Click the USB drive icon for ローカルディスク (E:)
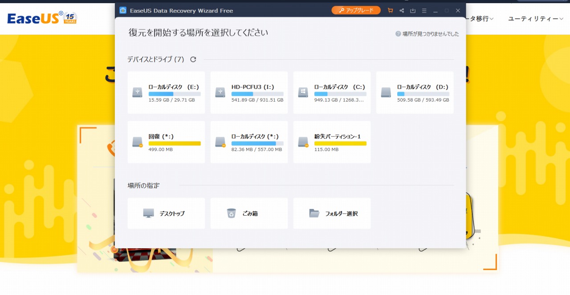The image size is (570, 295). [137, 93]
